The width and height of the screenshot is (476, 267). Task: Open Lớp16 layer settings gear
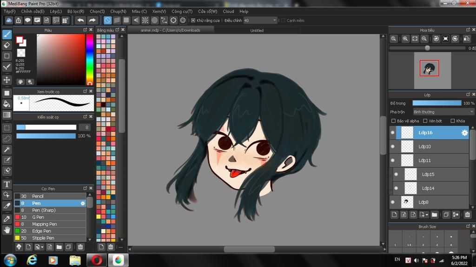tap(464, 133)
